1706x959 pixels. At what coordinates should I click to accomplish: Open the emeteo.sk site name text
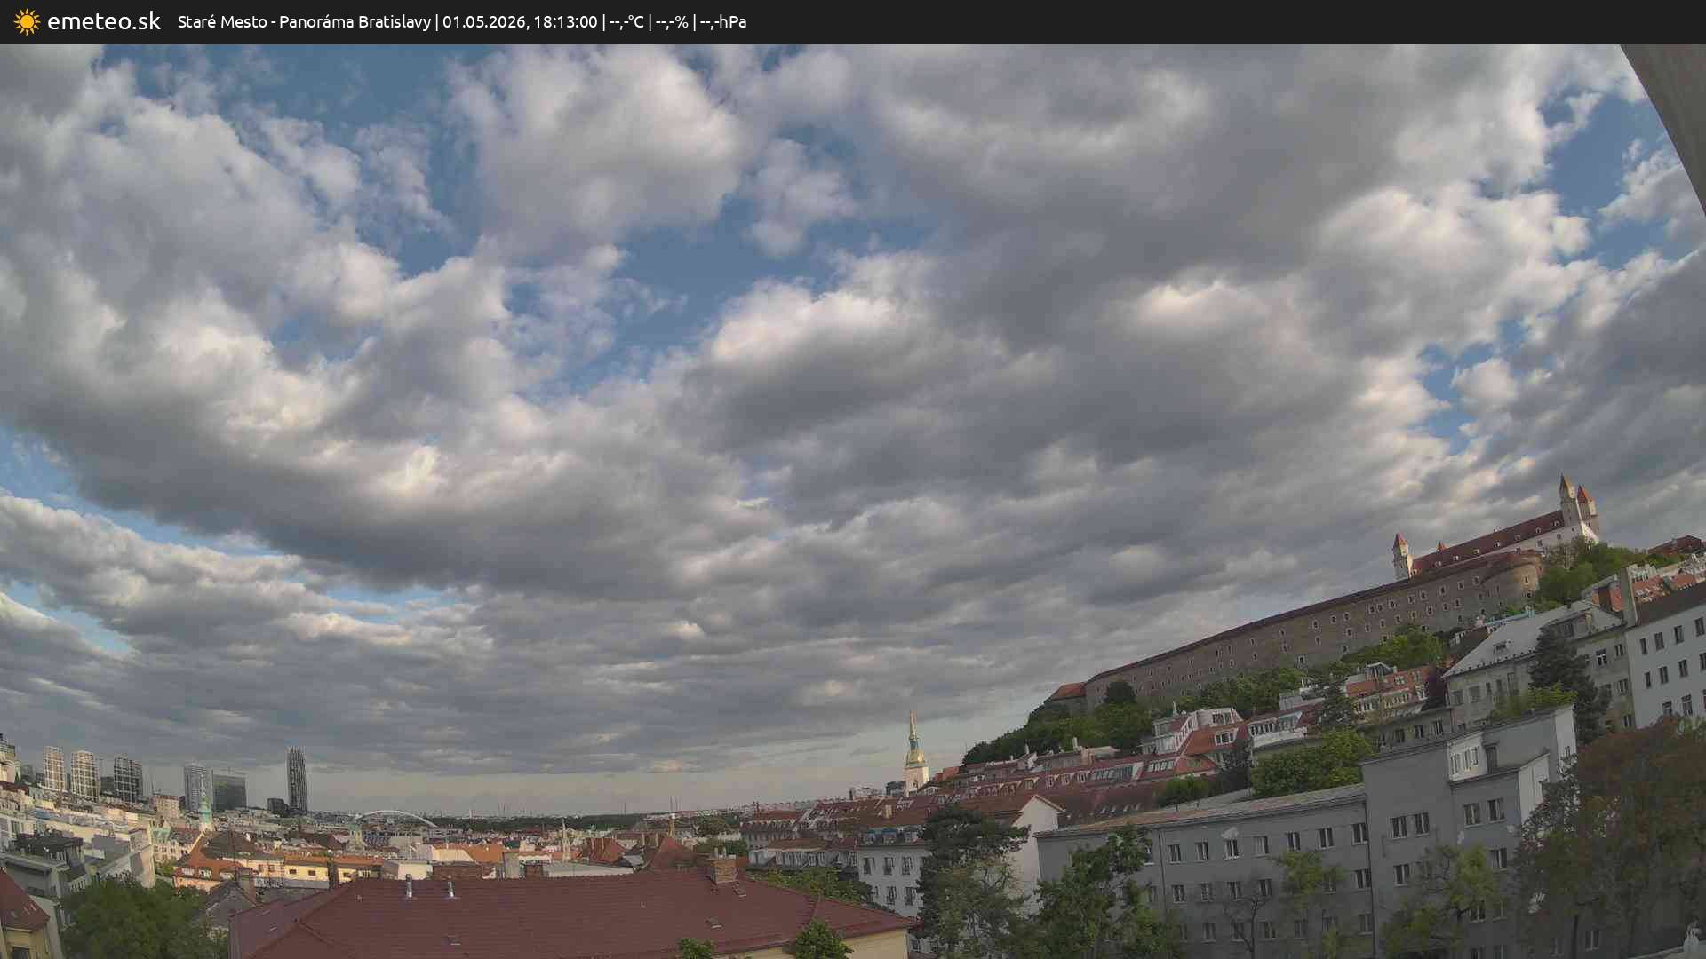click(104, 22)
